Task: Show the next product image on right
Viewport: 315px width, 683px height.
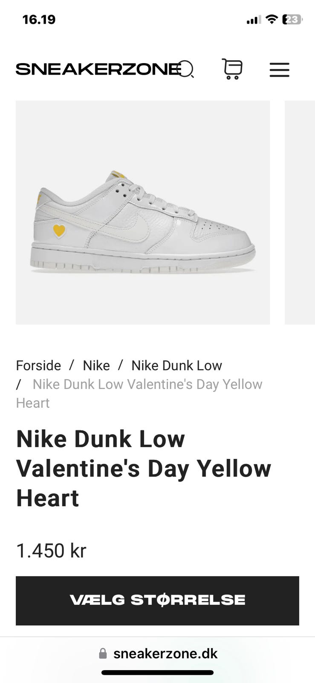Action: [300, 213]
